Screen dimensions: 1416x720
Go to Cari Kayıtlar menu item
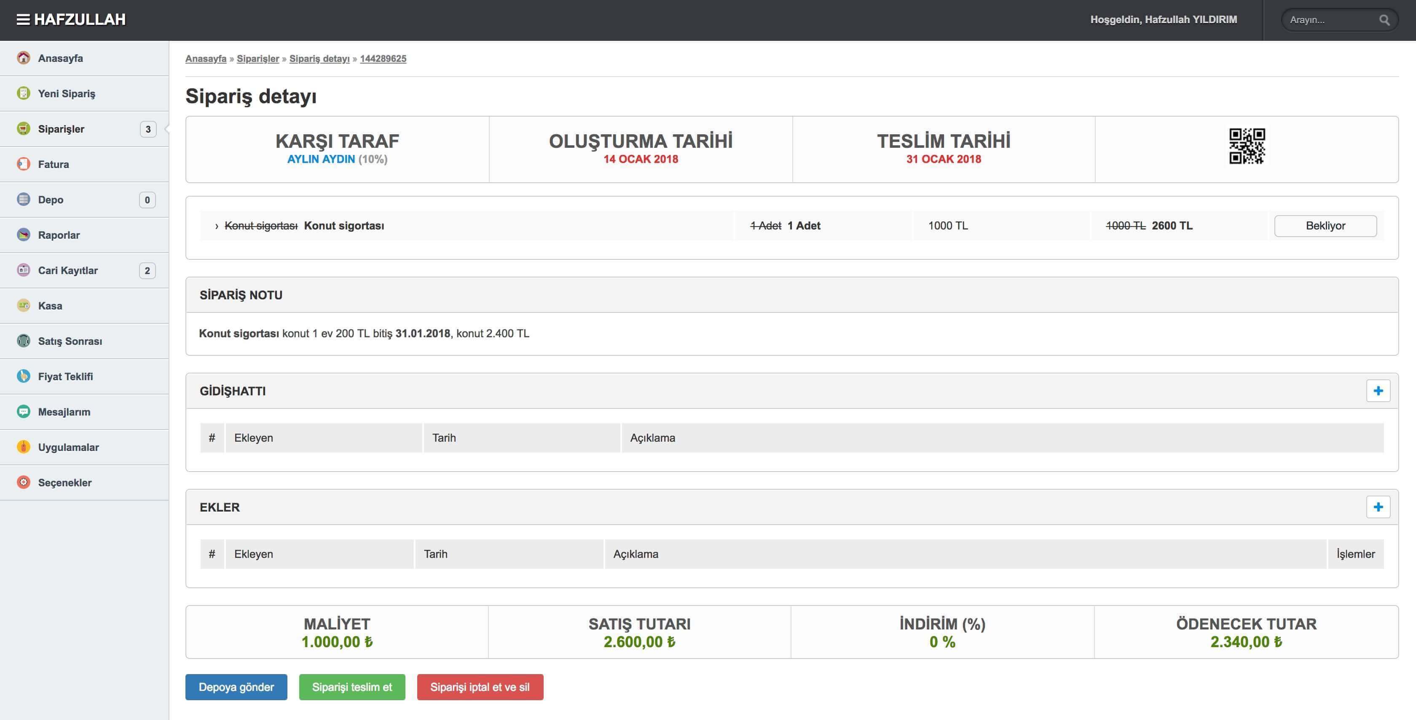point(67,270)
